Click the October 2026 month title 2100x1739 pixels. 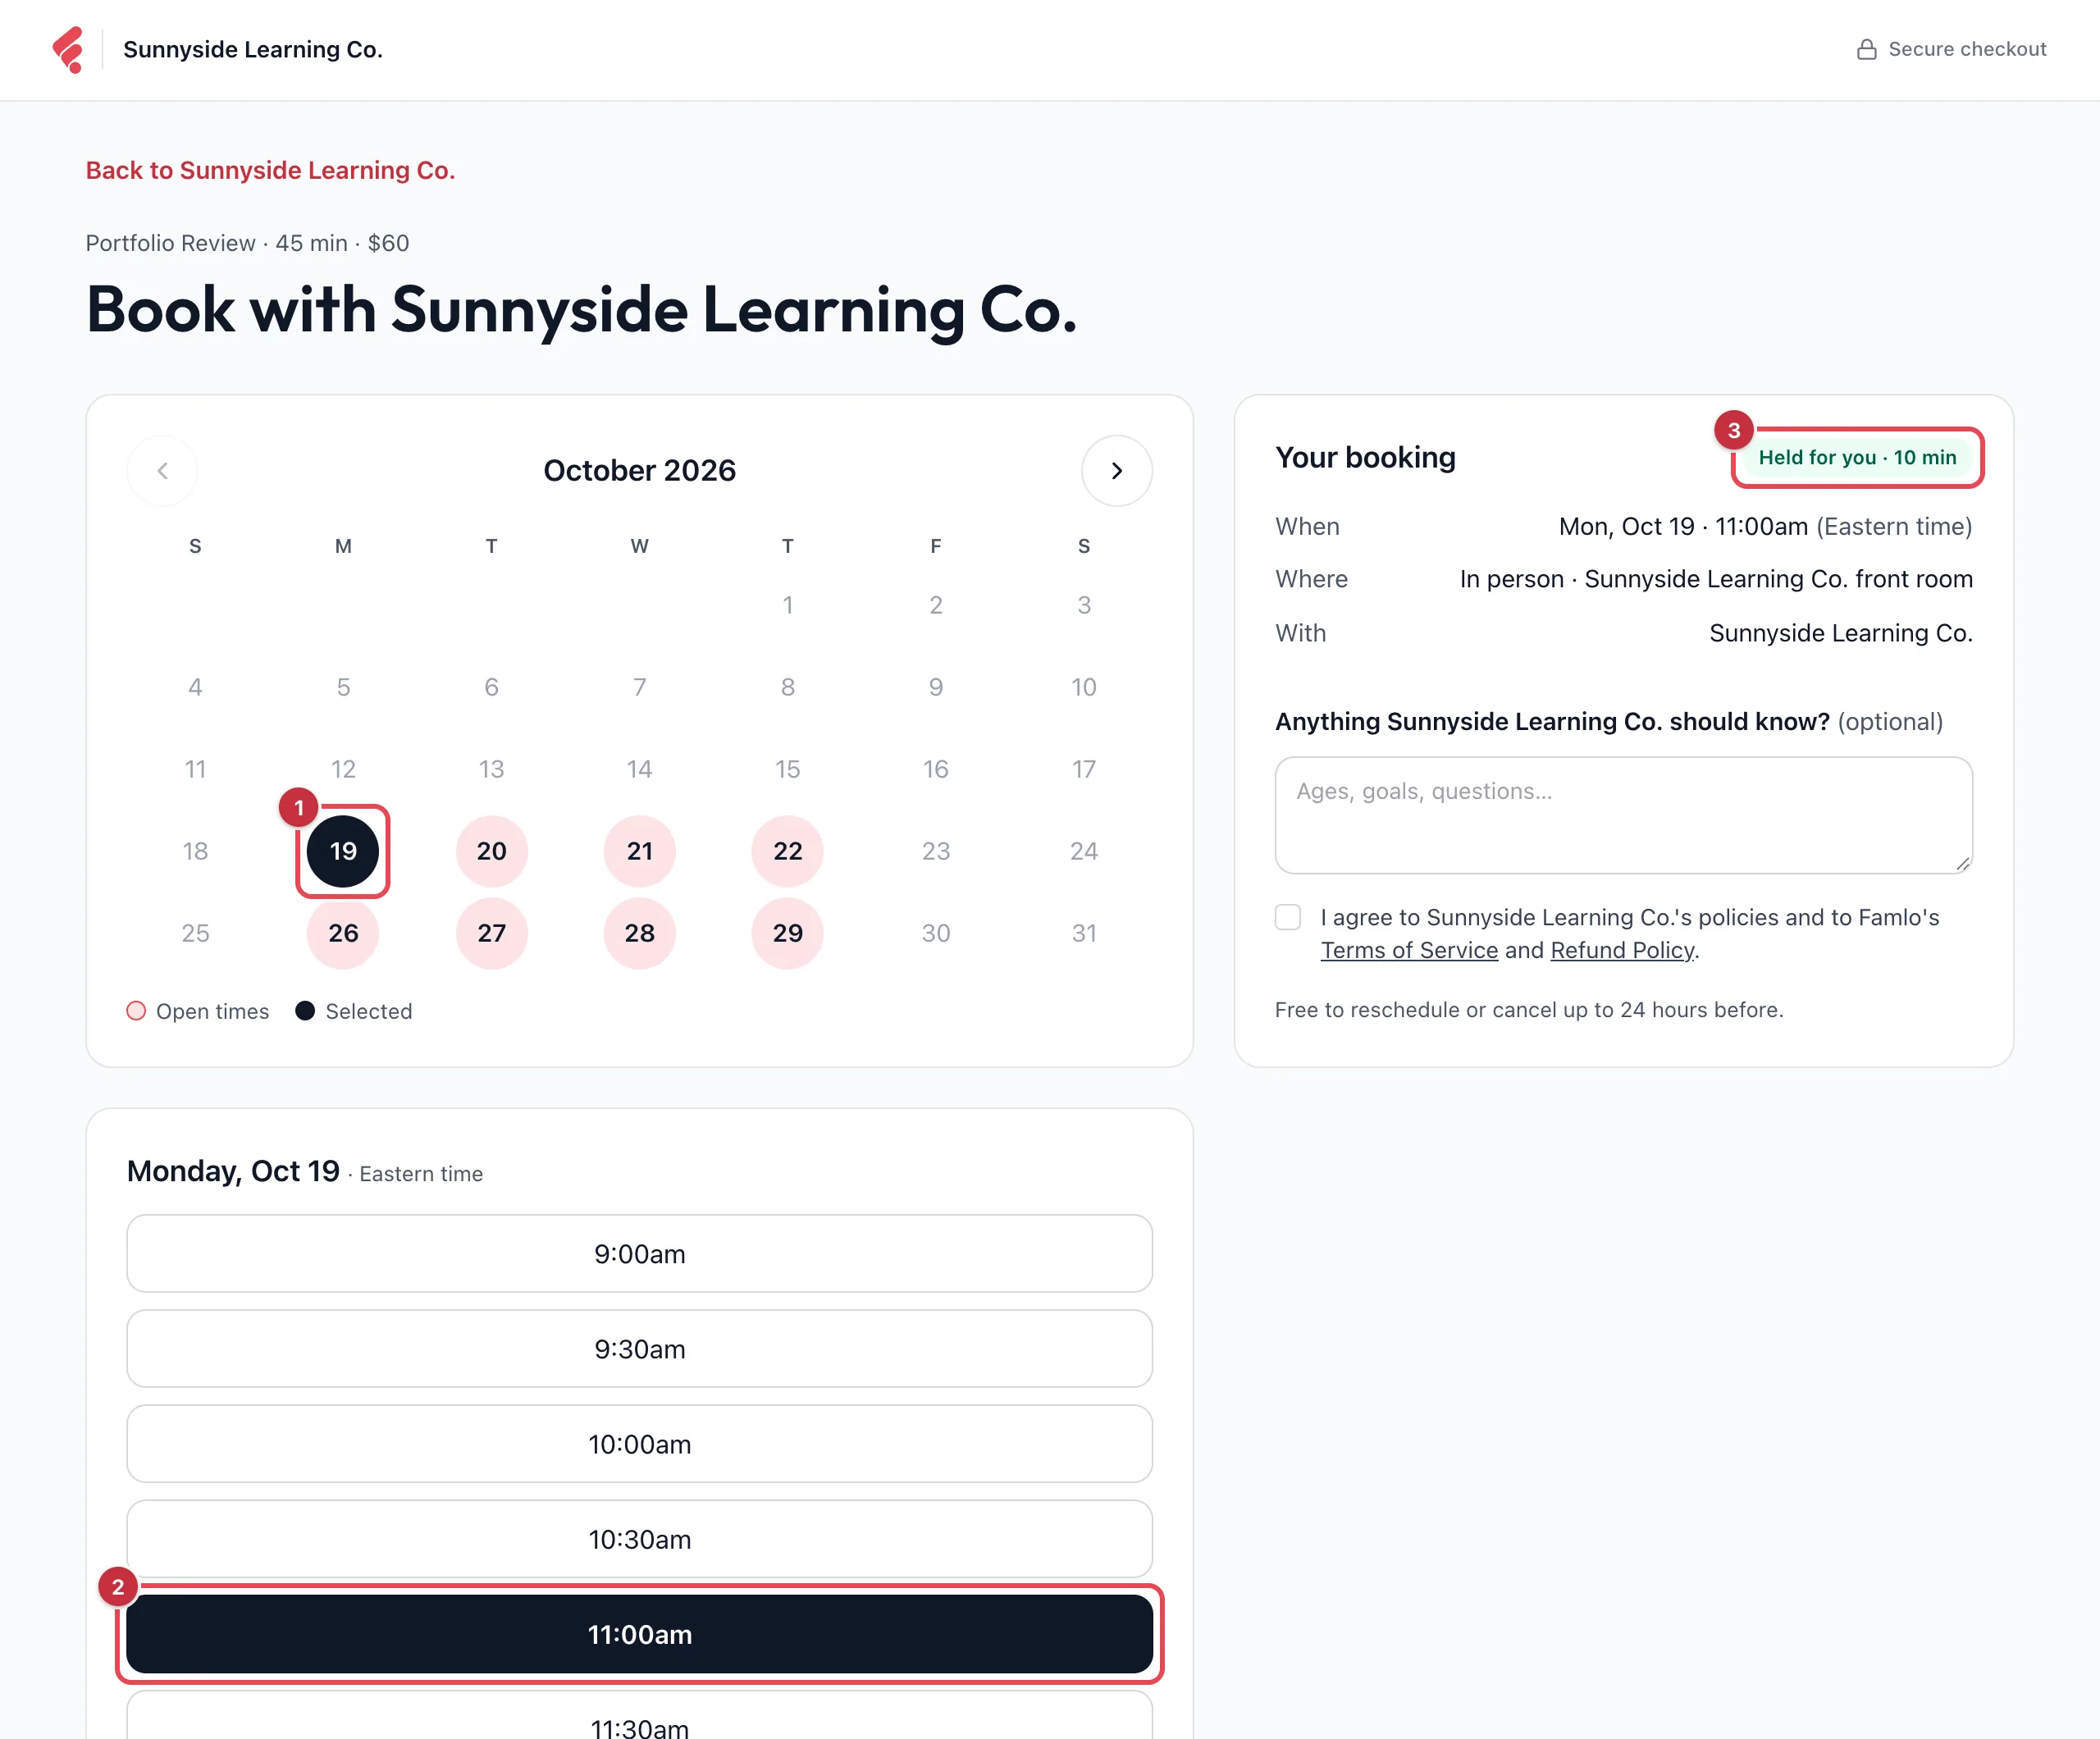tap(640, 470)
